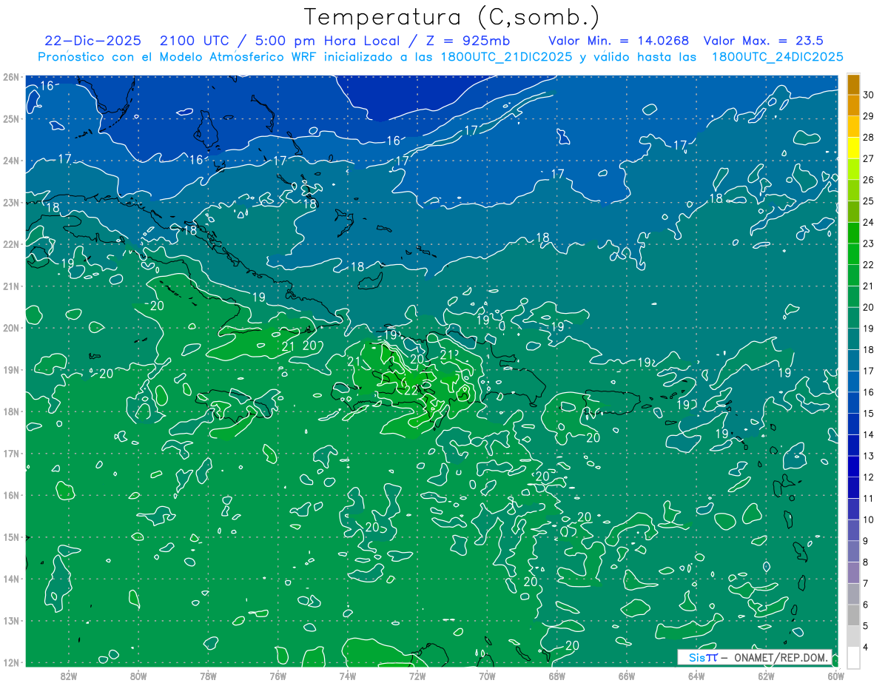888x686 pixels.
Task: Click the longitude axis label "82W"
Action: coord(68,675)
